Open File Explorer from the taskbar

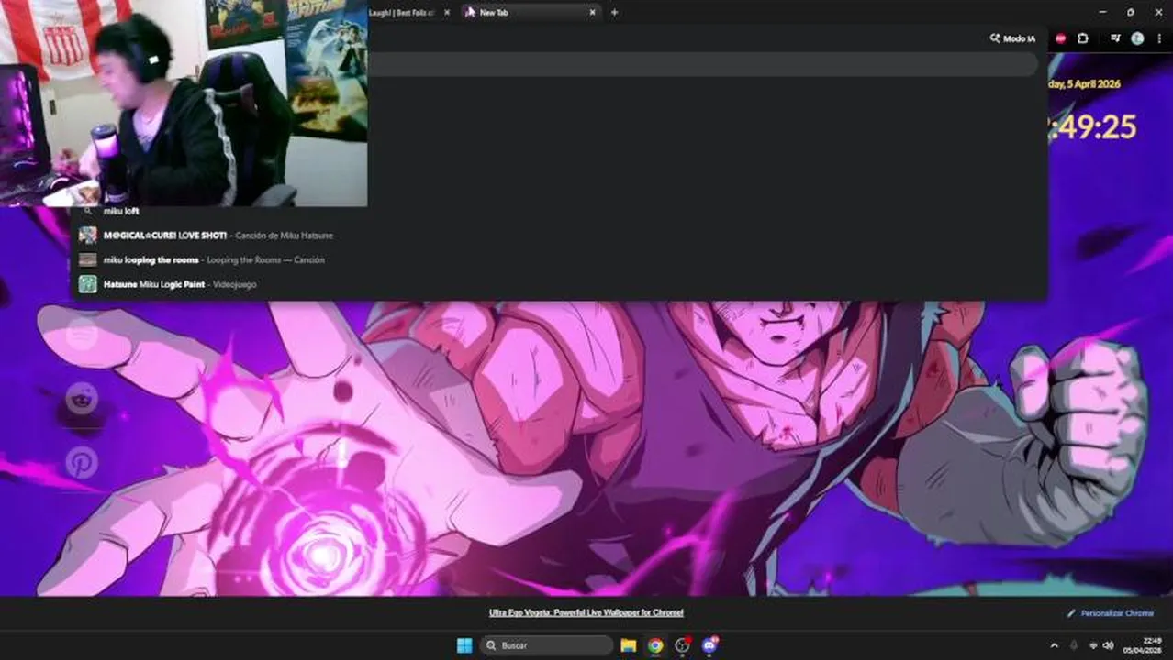coord(629,645)
